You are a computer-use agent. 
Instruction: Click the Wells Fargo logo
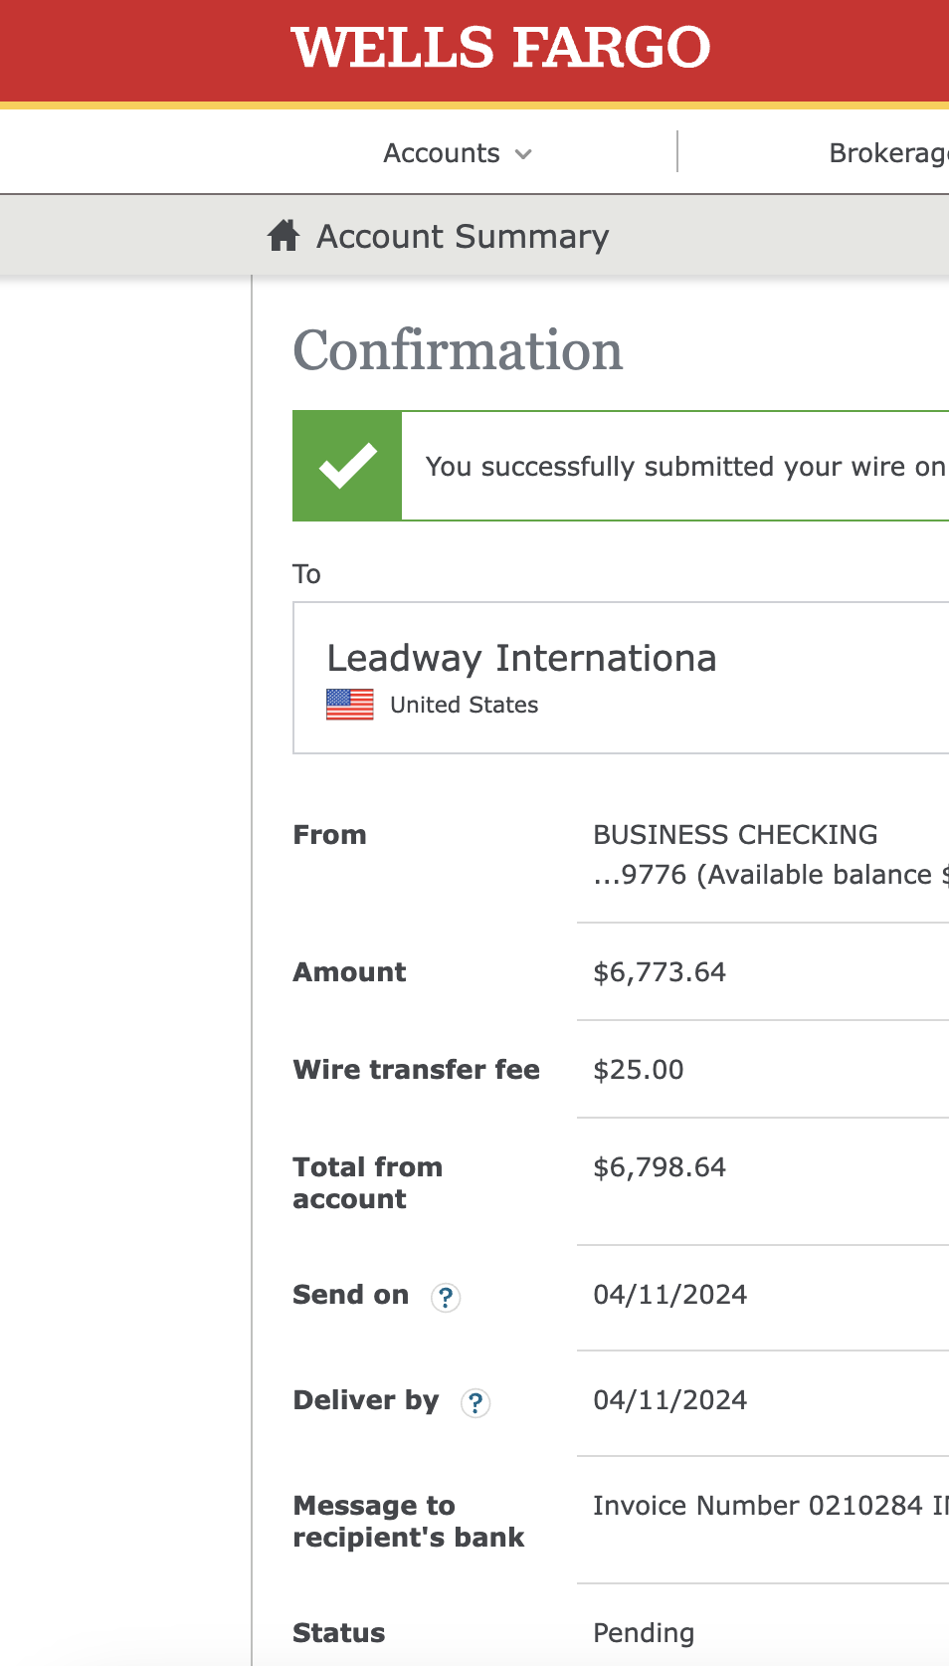point(500,48)
